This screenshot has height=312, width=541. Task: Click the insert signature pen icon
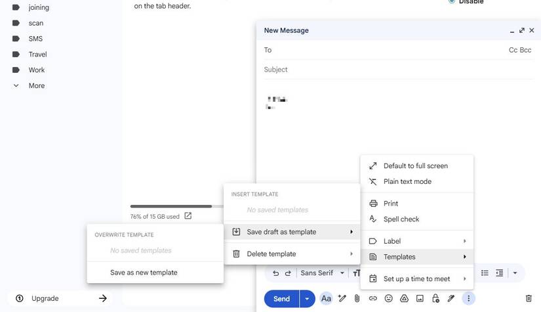pyautogui.click(x=451, y=298)
